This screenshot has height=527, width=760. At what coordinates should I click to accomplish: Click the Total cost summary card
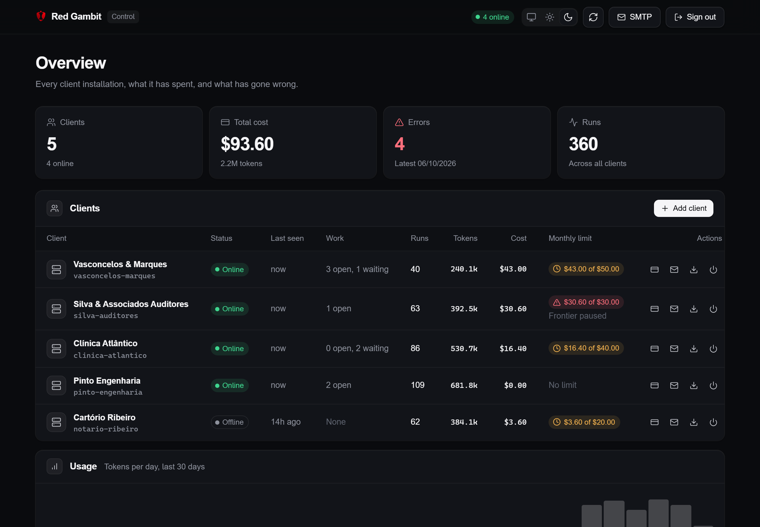[293, 143]
